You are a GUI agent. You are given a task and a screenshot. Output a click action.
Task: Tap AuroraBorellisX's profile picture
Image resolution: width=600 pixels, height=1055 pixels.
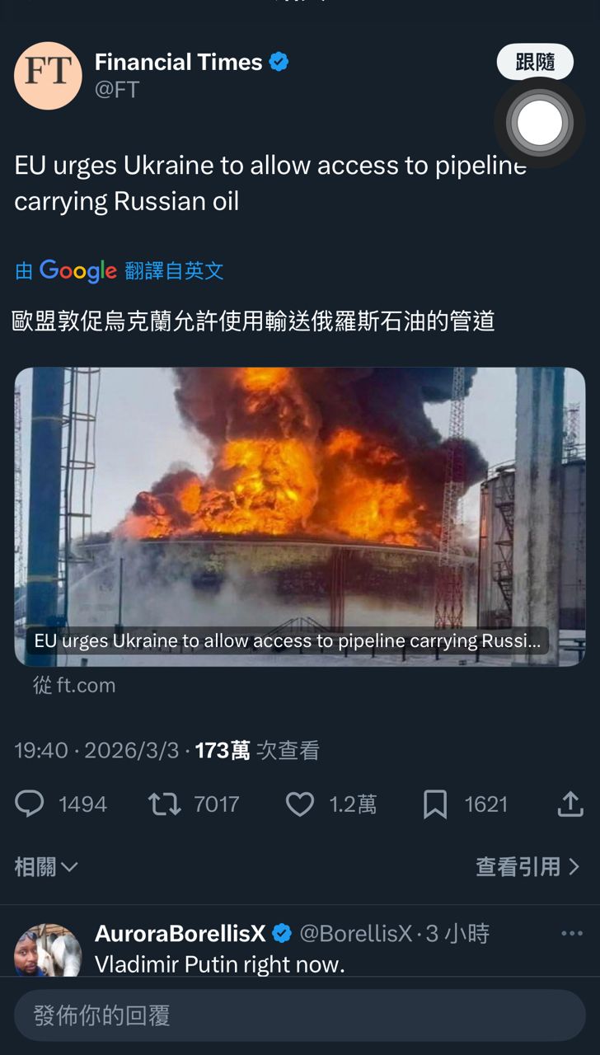pos(48,949)
